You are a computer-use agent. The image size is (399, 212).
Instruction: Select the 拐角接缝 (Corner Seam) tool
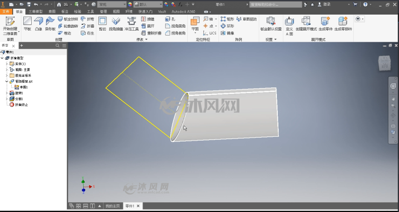coord(116,24)
